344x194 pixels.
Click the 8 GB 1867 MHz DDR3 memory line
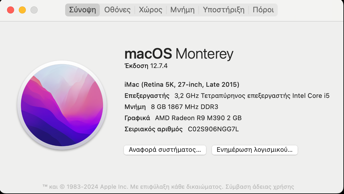point(171,107)
